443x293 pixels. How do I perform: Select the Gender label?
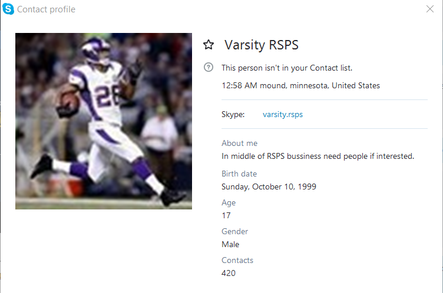(235, 231)
